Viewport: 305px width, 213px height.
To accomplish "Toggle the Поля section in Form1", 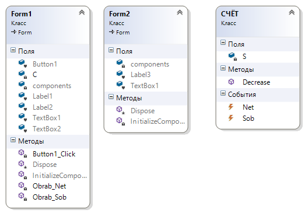I will [x=13, y=50].
